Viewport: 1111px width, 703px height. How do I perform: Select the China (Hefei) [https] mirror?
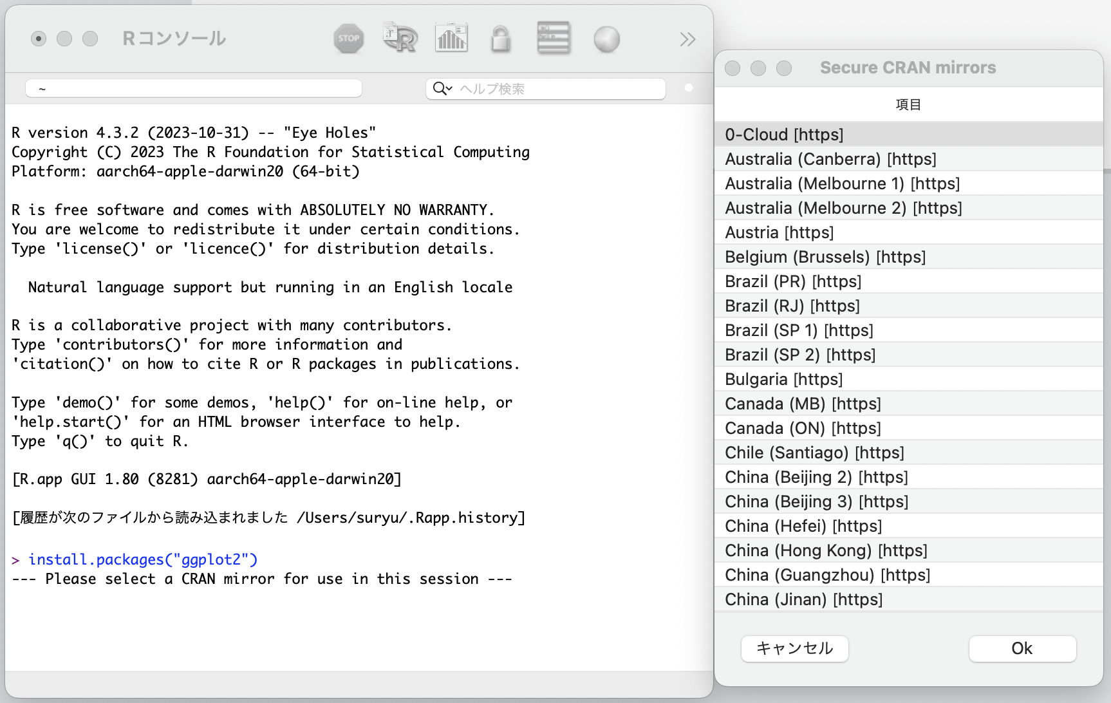(x=909, y=525)
